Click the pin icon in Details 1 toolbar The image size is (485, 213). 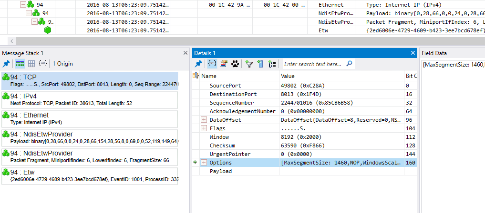click(x=198, y=64)
